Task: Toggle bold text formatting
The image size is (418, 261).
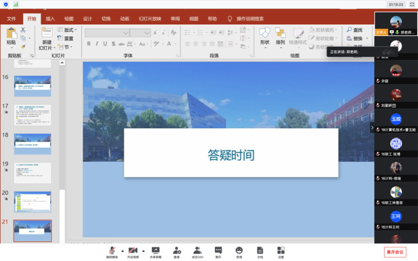Action: [x=88, y=44]
